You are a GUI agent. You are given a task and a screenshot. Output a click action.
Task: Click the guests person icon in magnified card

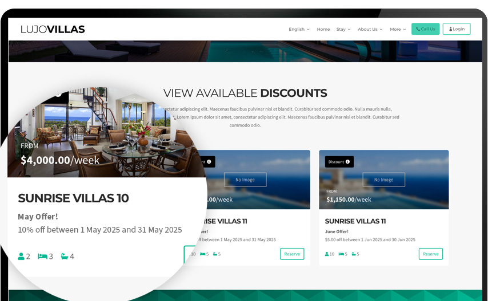tap(21, 257)
